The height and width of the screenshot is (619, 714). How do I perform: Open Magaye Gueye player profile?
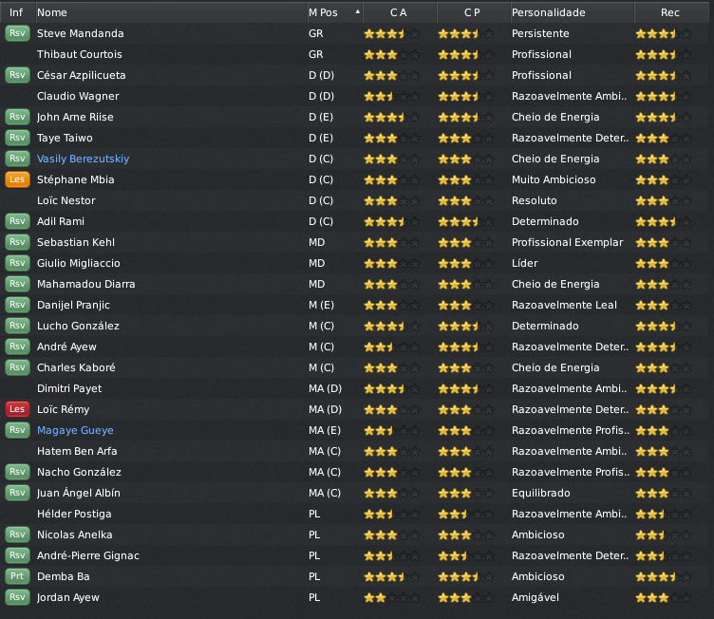click(x=75, y=430)
